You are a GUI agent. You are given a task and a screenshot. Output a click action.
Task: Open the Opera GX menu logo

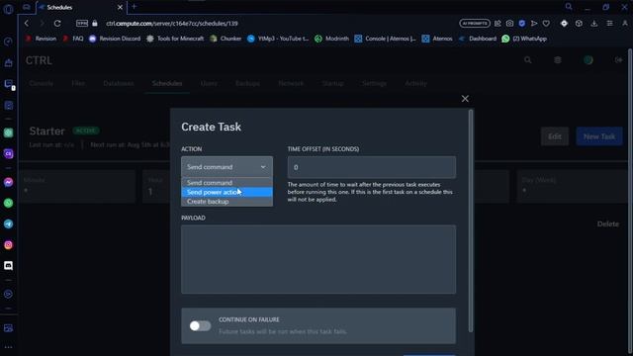coord(8,9)
